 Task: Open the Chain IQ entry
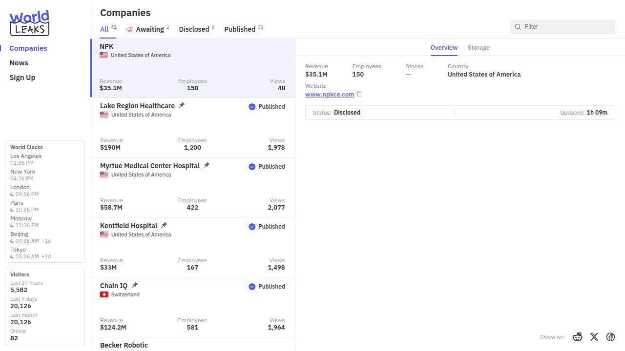coord(193,307)
